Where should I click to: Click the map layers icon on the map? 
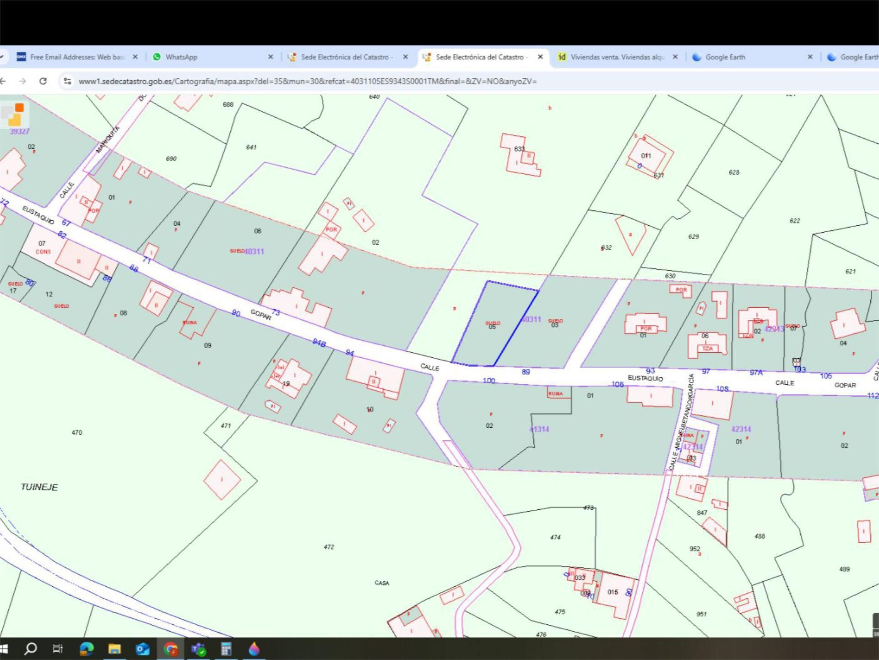pyautogui.click(x=14, y=114)
